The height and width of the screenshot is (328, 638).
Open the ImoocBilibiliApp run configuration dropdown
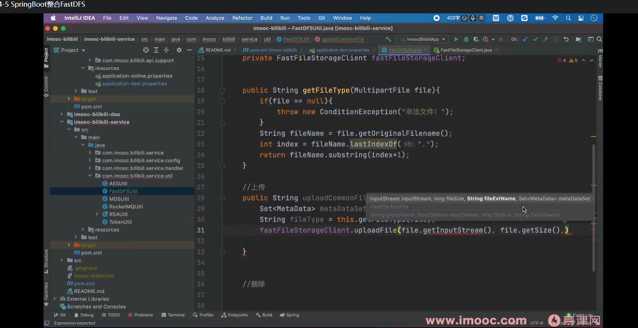[422, 39]
